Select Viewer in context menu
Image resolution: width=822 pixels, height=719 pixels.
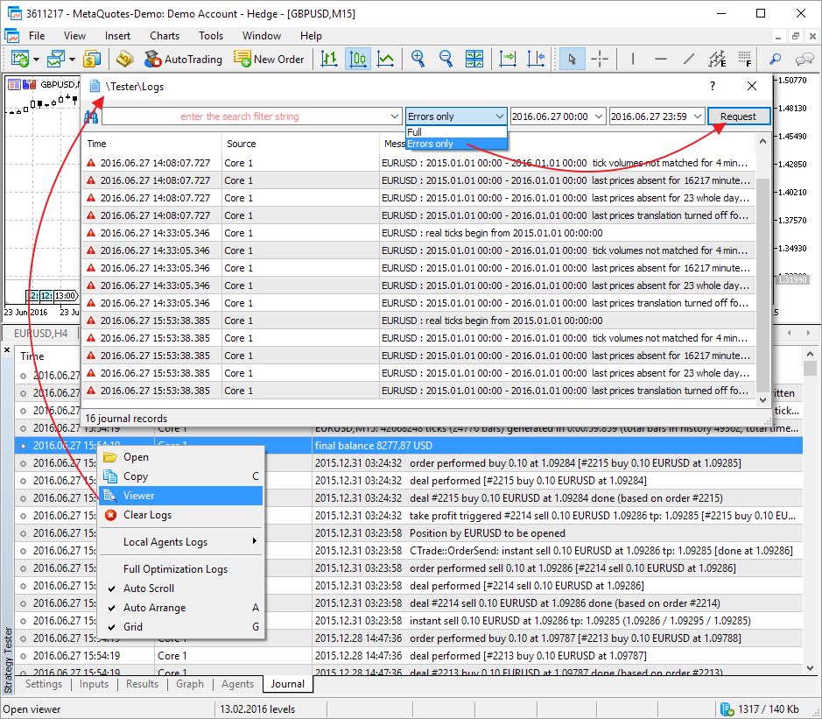coord(180,496)
